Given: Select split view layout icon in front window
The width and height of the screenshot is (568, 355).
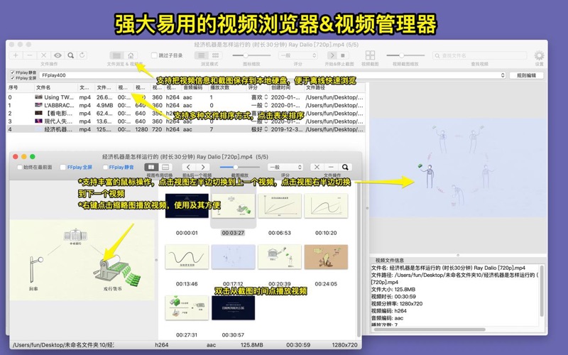Looking at the screenshot, I should click(x=151, y=167).
